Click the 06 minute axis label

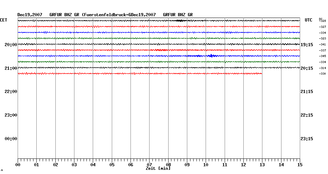pos(130,165)
